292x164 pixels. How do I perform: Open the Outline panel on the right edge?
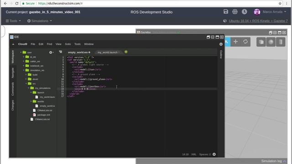pyautogui.click(x=221, y=54)
